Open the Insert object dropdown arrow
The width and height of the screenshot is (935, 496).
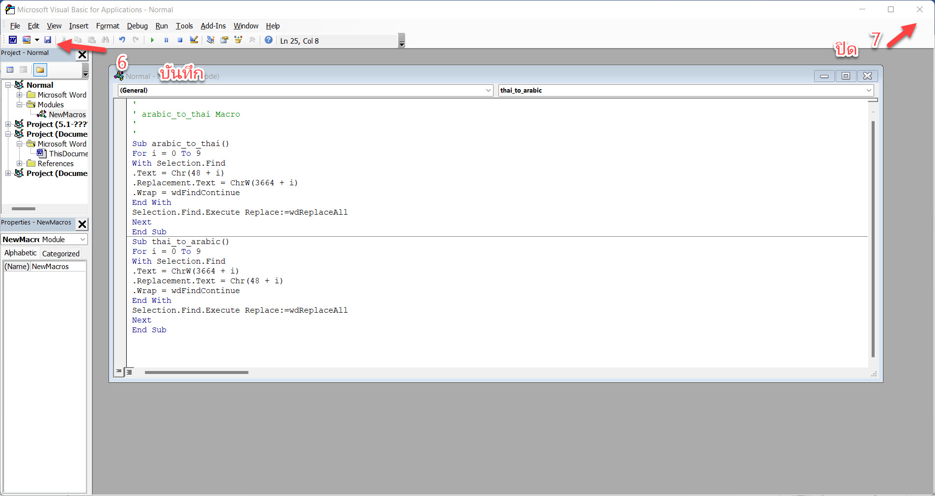point(37,40)
